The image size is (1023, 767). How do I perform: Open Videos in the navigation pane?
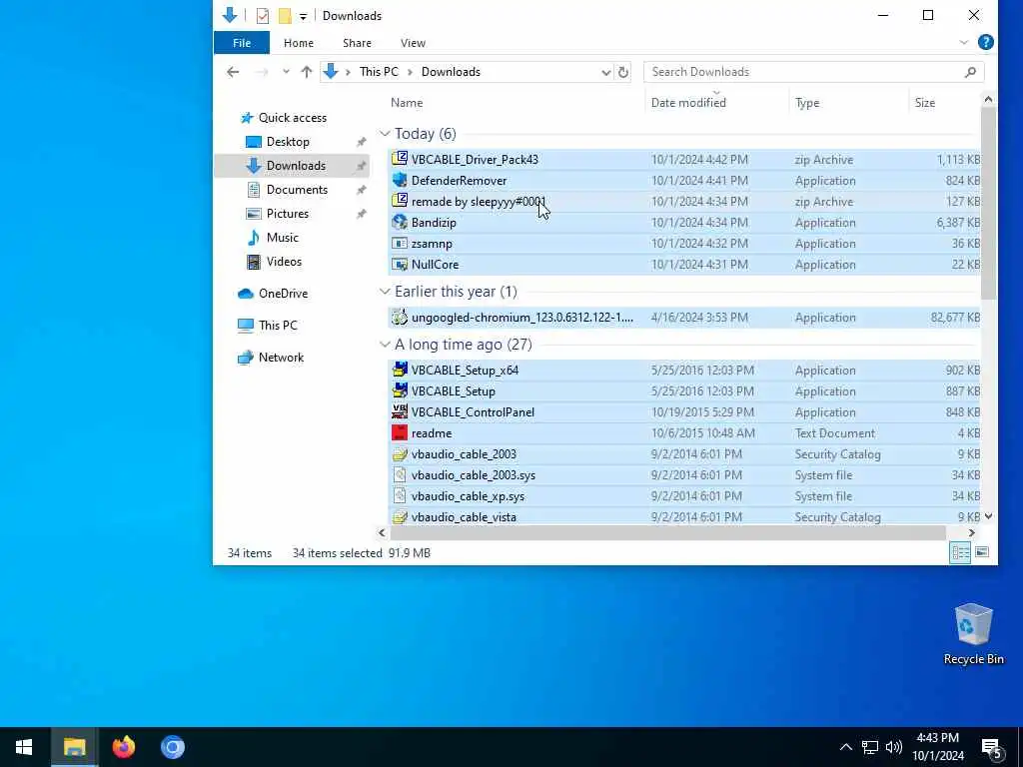point(284,262)
